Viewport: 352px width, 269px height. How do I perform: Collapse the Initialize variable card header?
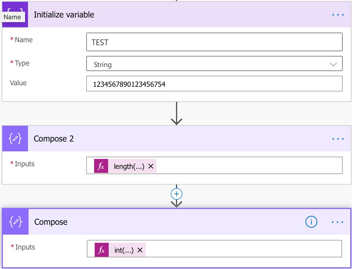(x=175, y=15)
